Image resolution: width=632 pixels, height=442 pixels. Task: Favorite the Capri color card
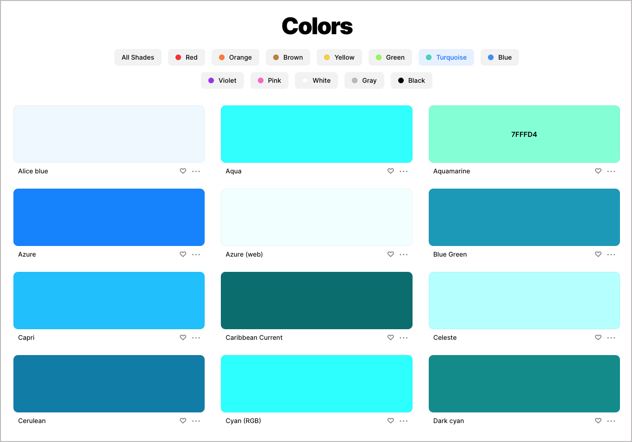pyautogui.click(x=183, y=338)
